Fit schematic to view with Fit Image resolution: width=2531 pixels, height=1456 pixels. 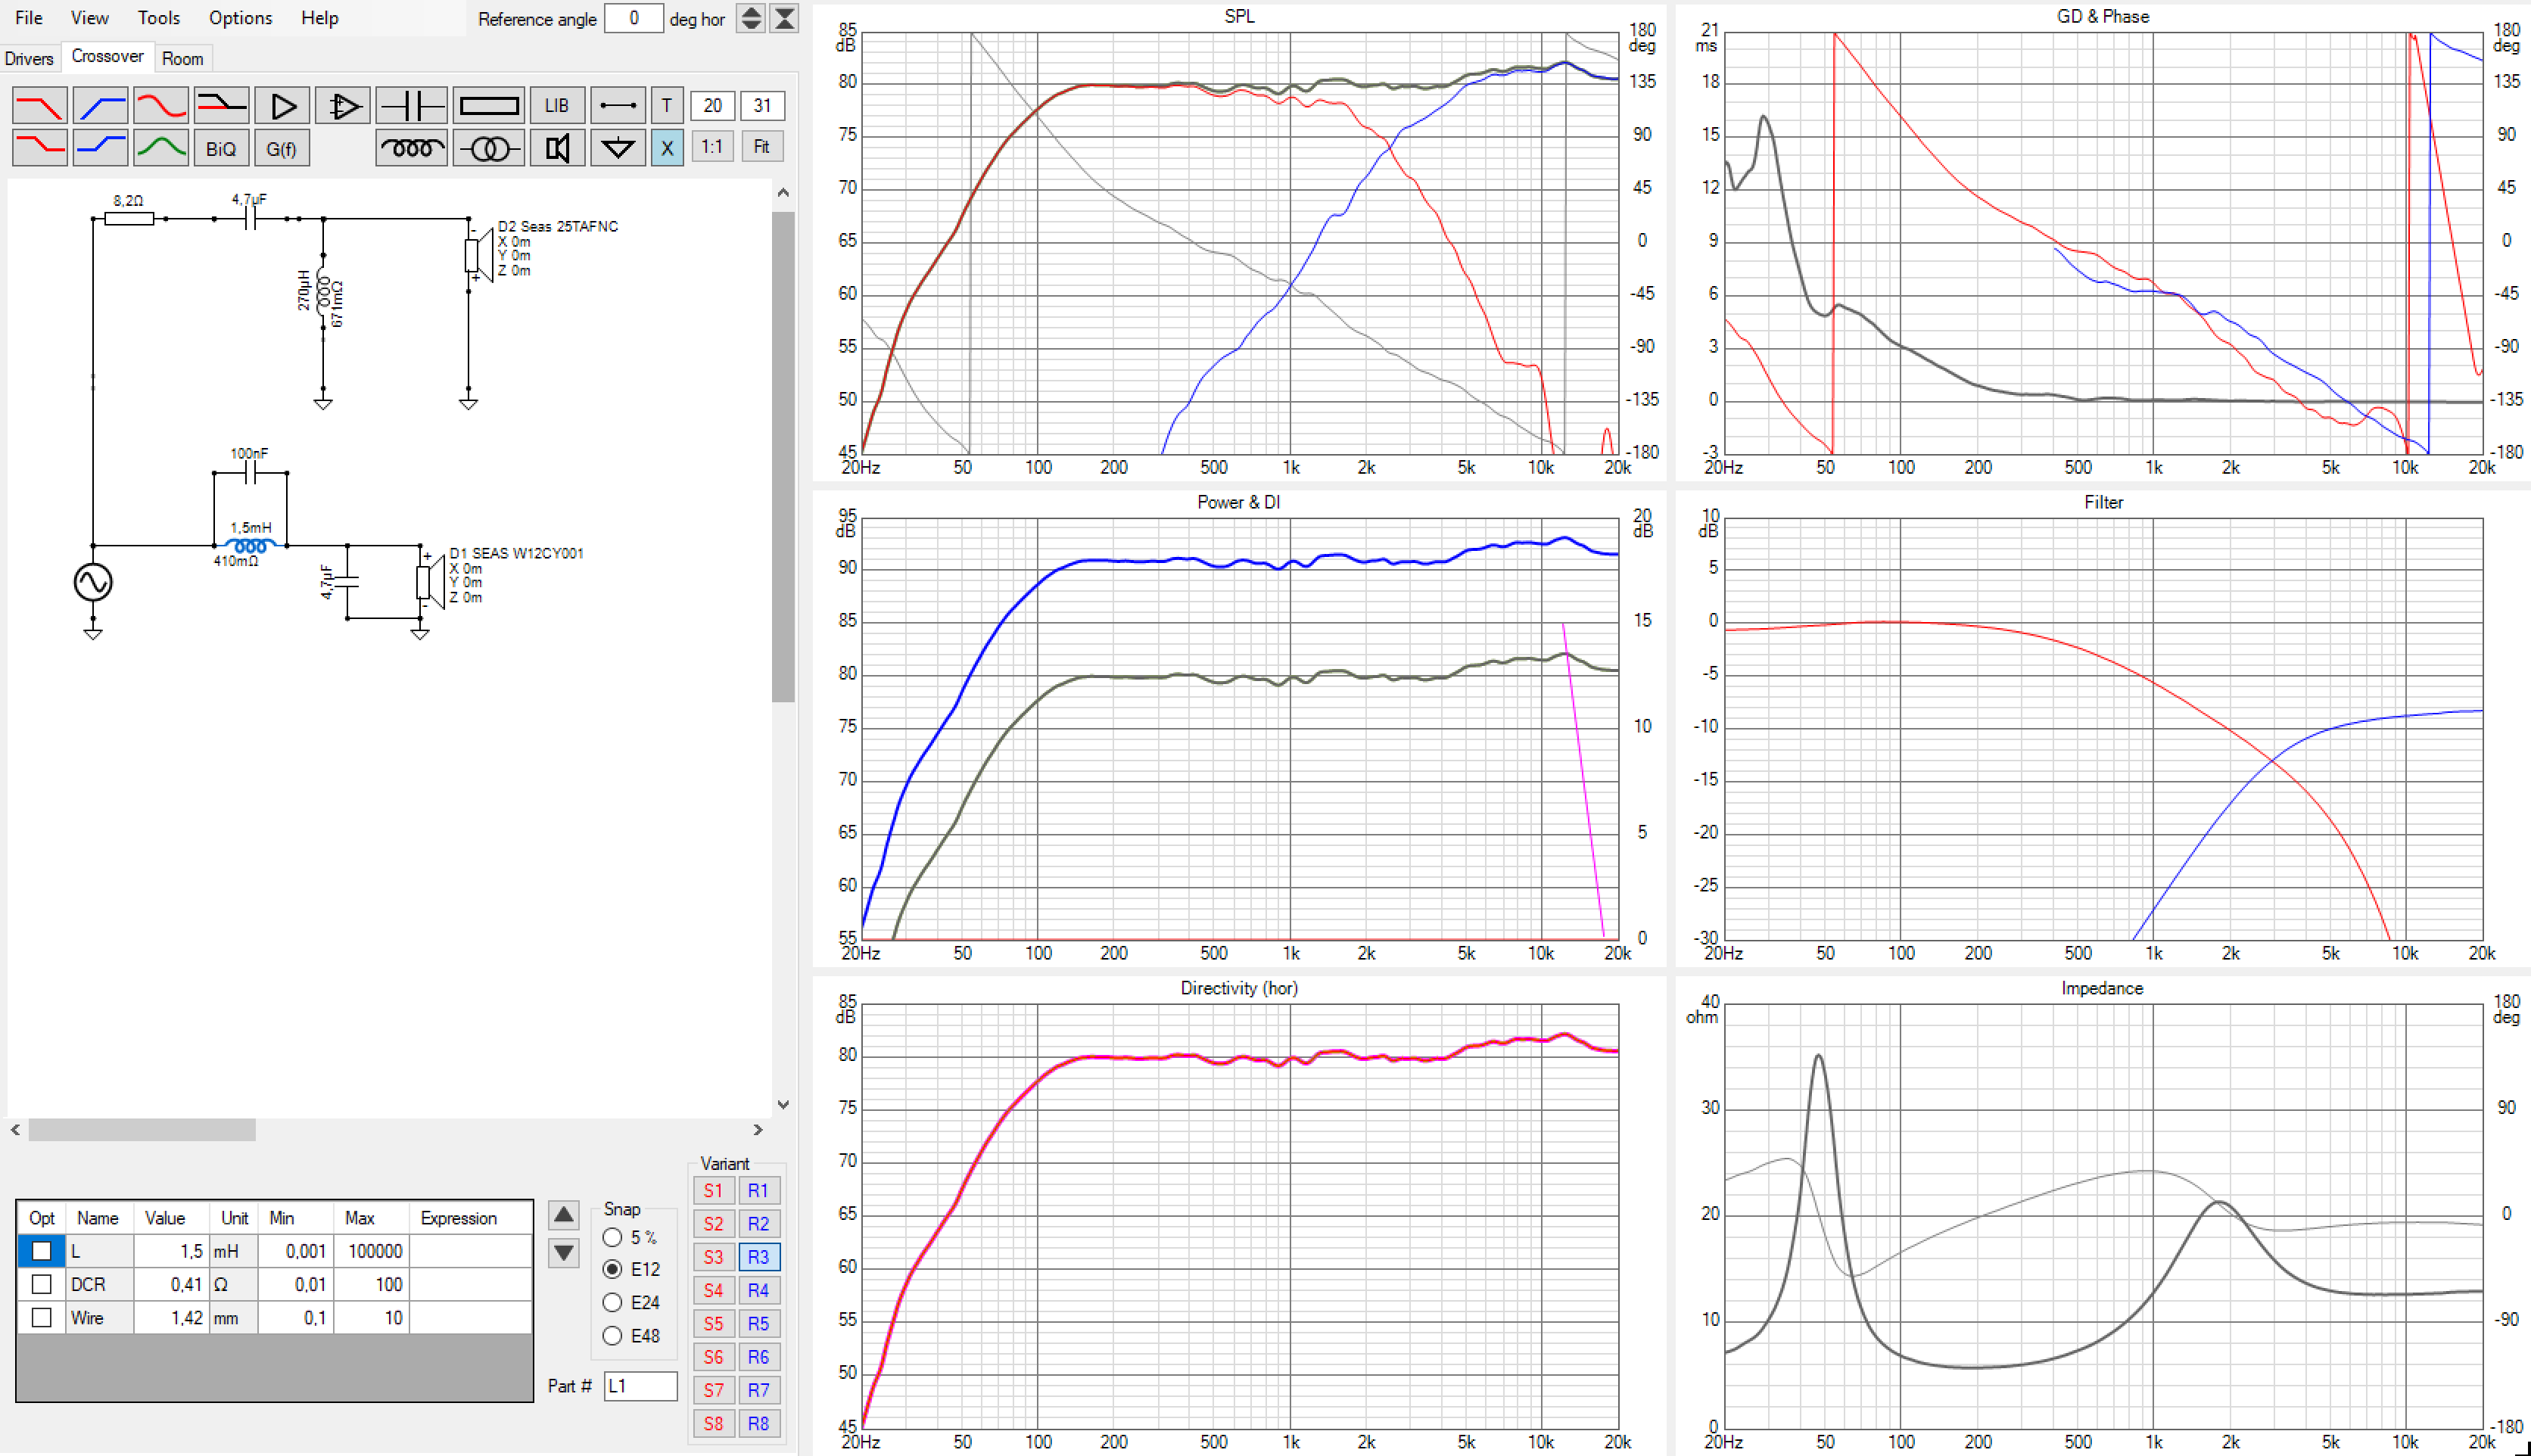pos(762,147)
